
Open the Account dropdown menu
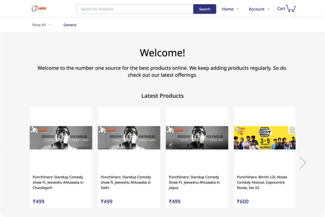(259, 9)
